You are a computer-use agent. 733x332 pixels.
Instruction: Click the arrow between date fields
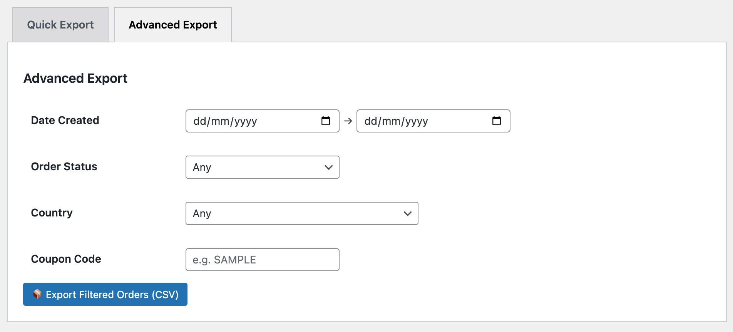click(348, 121)
